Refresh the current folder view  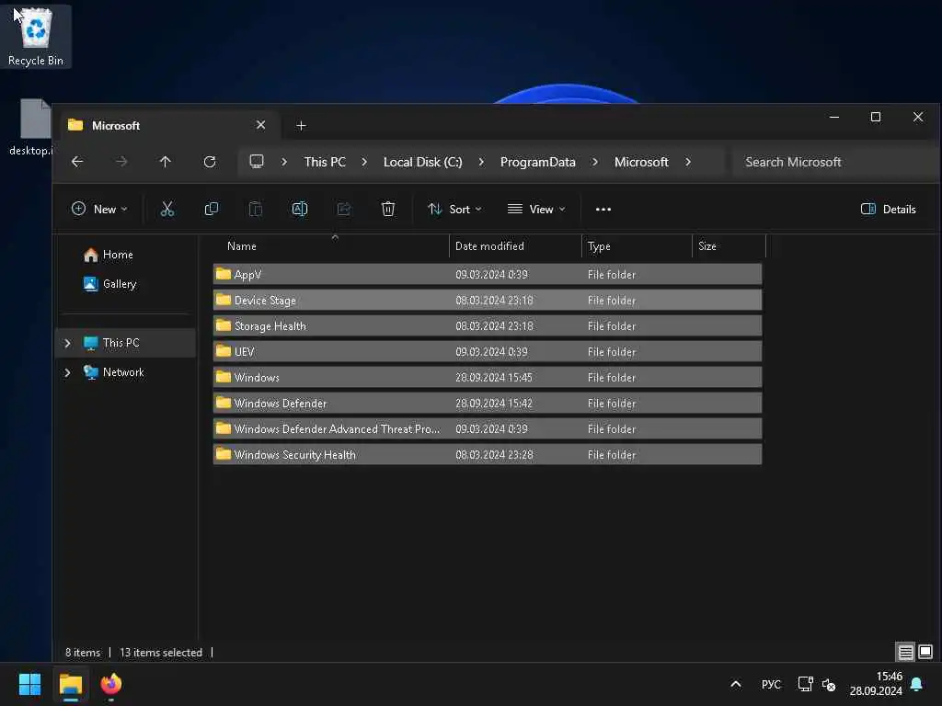point(209,162)
